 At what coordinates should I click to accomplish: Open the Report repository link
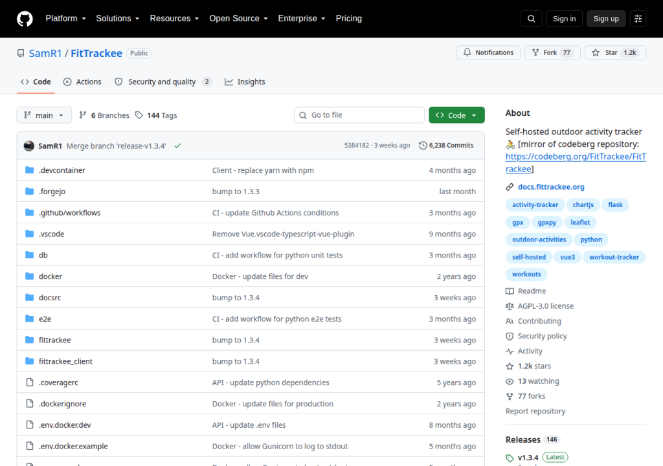(x=535, y=411)
